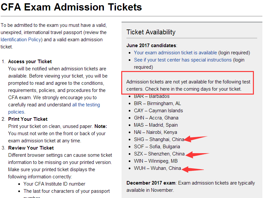Select the 'Print Your Ticket' step title
Image resolution: width=265 pixels, height=198 pixels.
coord(28,119)
